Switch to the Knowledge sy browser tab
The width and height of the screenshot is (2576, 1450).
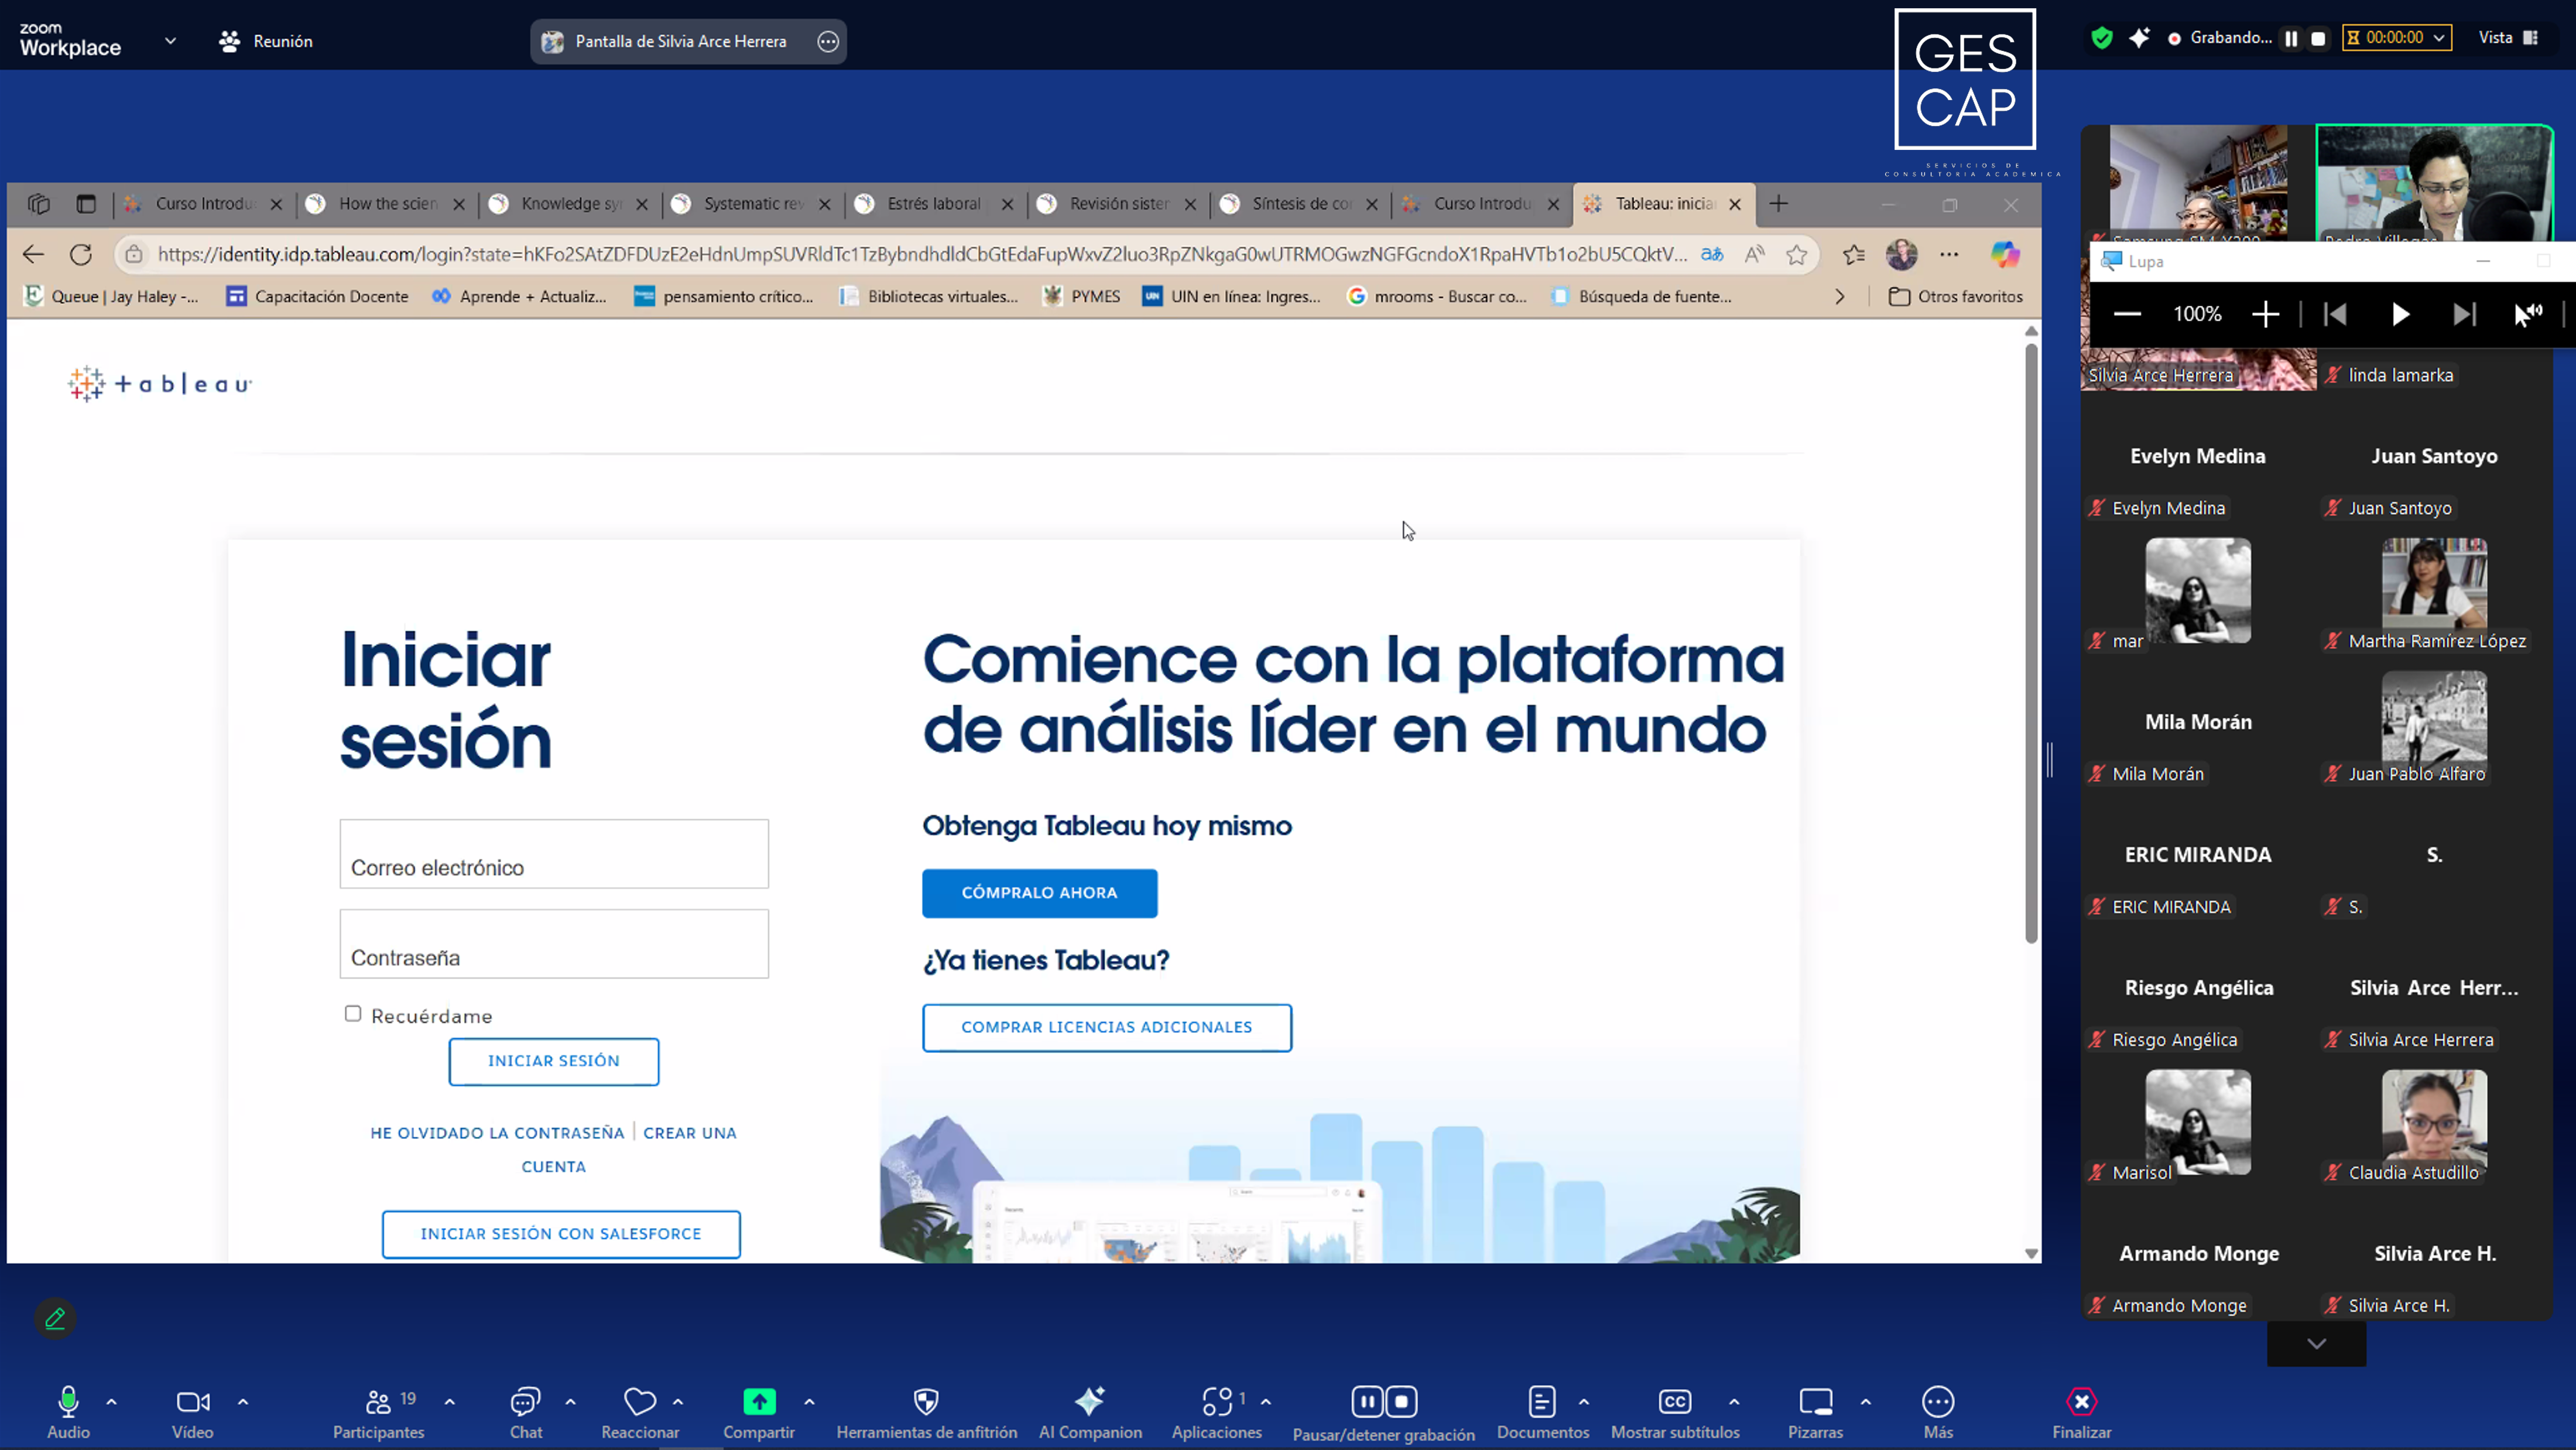tap(568, 204)
